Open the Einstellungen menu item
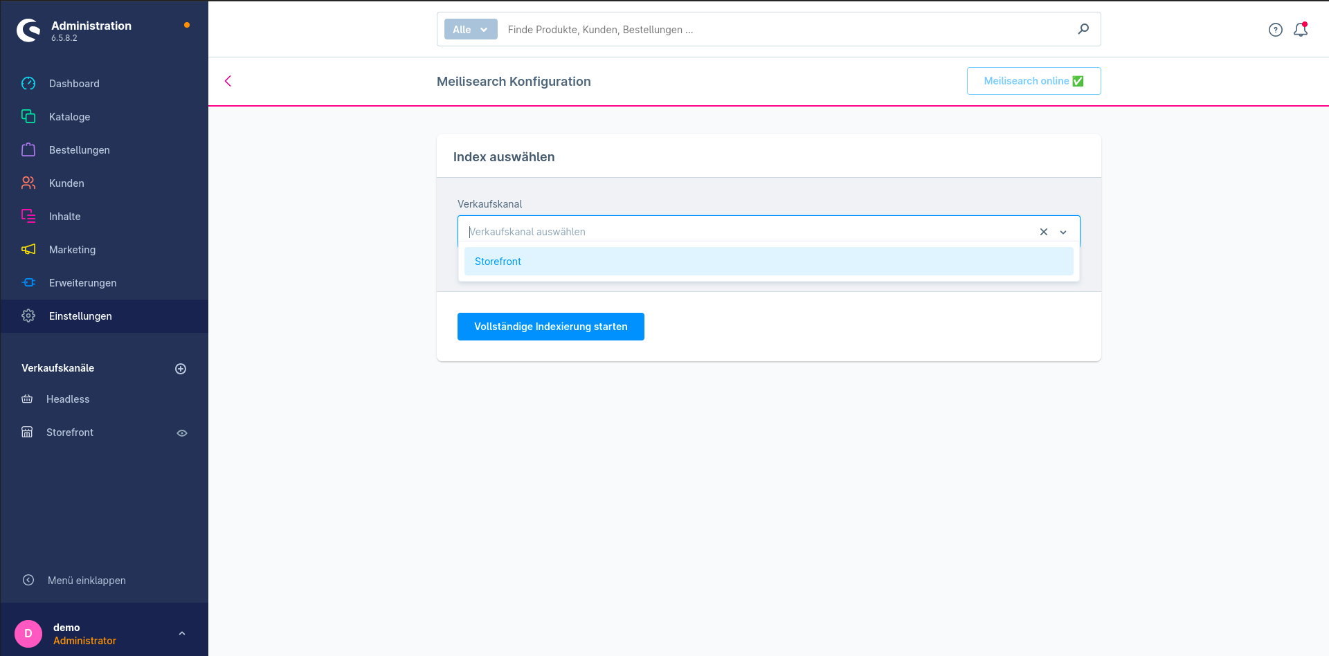This screenshot has width=1329, height=656. [x=105, y=316]
